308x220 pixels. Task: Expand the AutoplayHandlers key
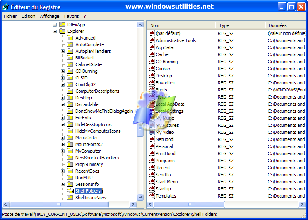pos(63,51)
